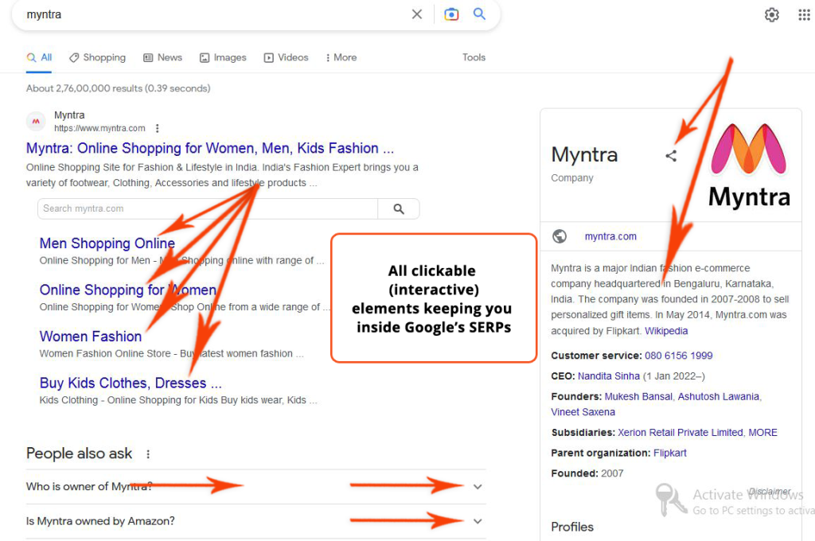Click the magnifying glass in the site search box
Screen dimensions: 815x541
pos(398,208)
